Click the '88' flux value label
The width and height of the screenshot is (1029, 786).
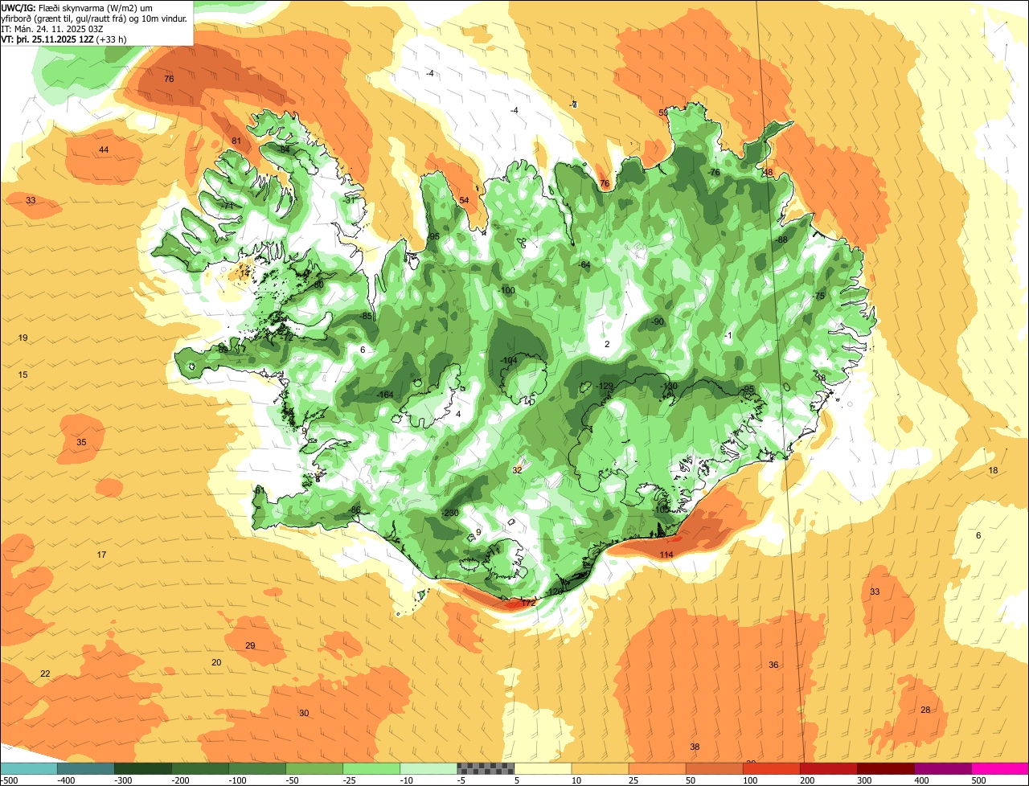coord(782,240)
